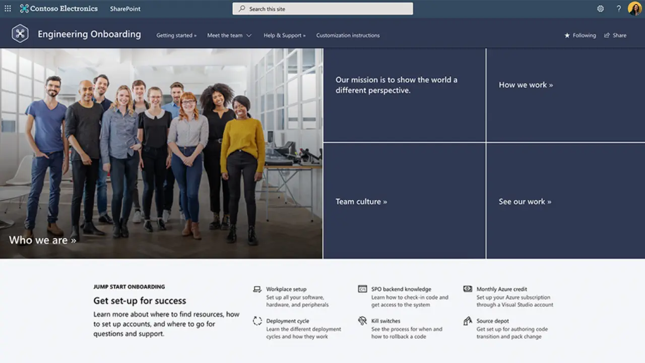
Task: Open the app launcher waffle icon
Action: (x=8, y=9)
